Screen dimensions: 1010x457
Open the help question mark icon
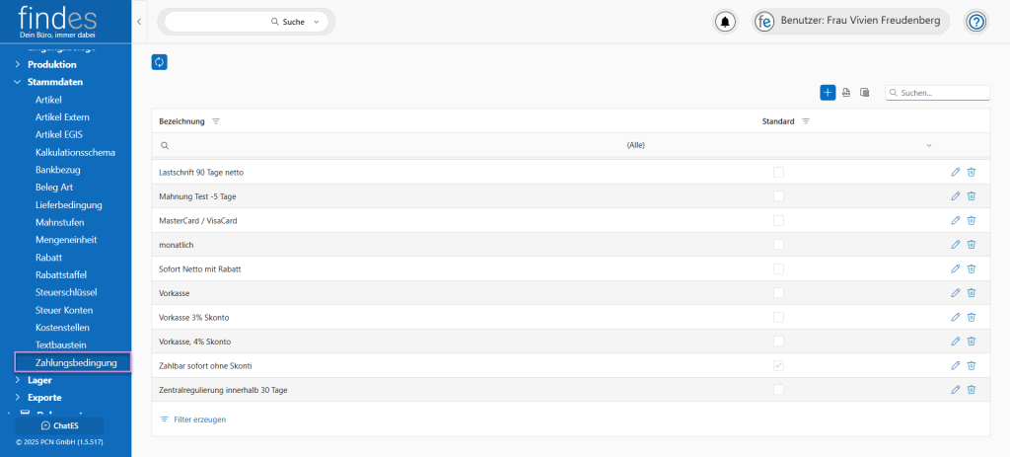coord(975,22)
